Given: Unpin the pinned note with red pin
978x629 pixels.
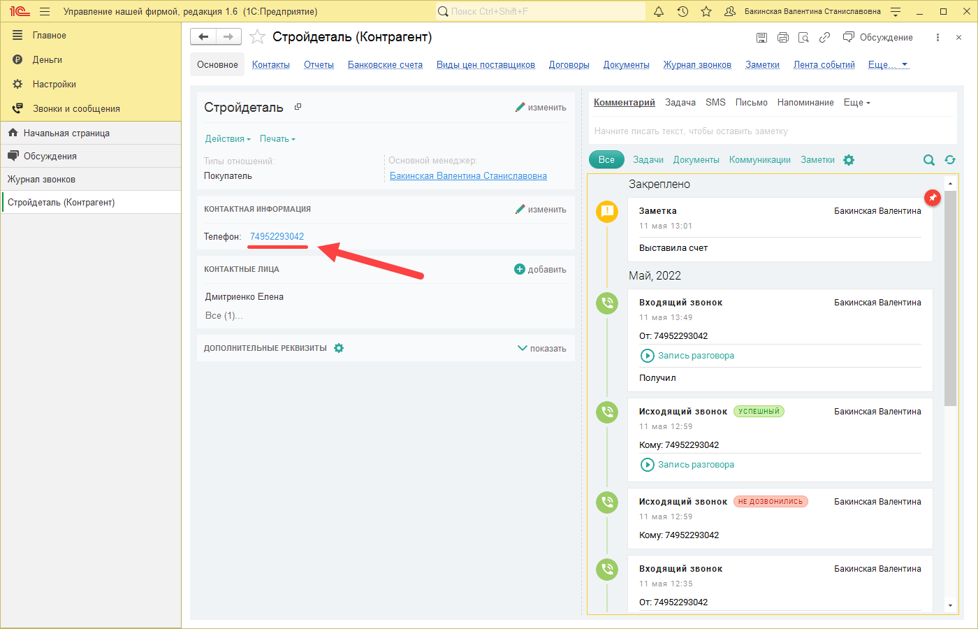Looking at the screenshot, I should [x=932, y=198].
